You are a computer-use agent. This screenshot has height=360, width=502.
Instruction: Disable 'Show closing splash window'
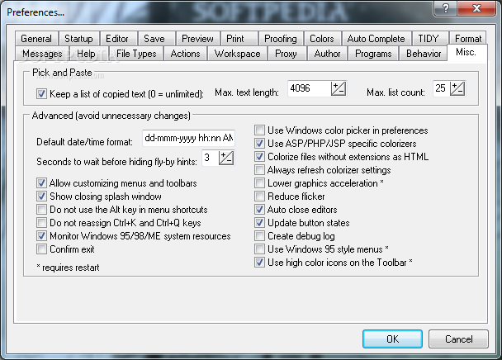pos(43,197)
